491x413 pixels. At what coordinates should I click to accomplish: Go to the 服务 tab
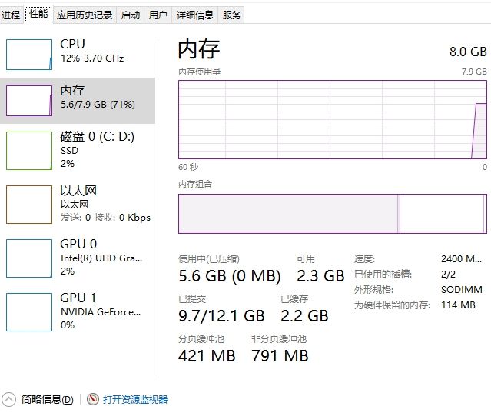point(231,15)
